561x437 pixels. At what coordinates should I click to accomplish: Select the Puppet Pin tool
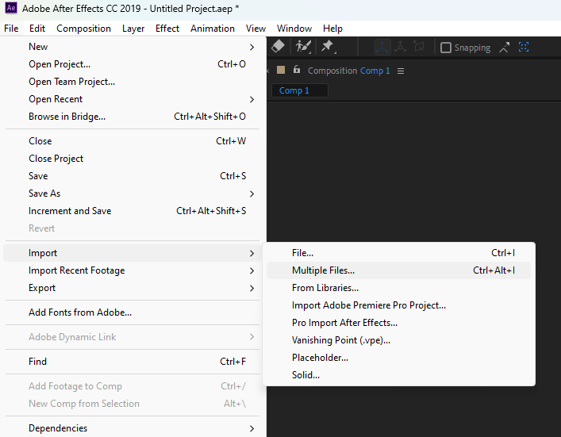click(x=327, y=48)
